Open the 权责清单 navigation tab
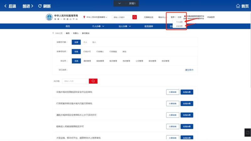251x141 pixels. (149, 26)
